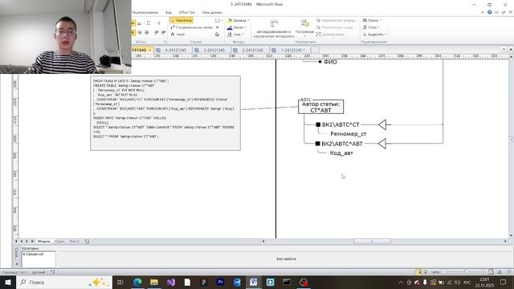The height and width of the screenshot is (289, 514).
Task: Click the connection point X tool
Action: click(218, 27)
